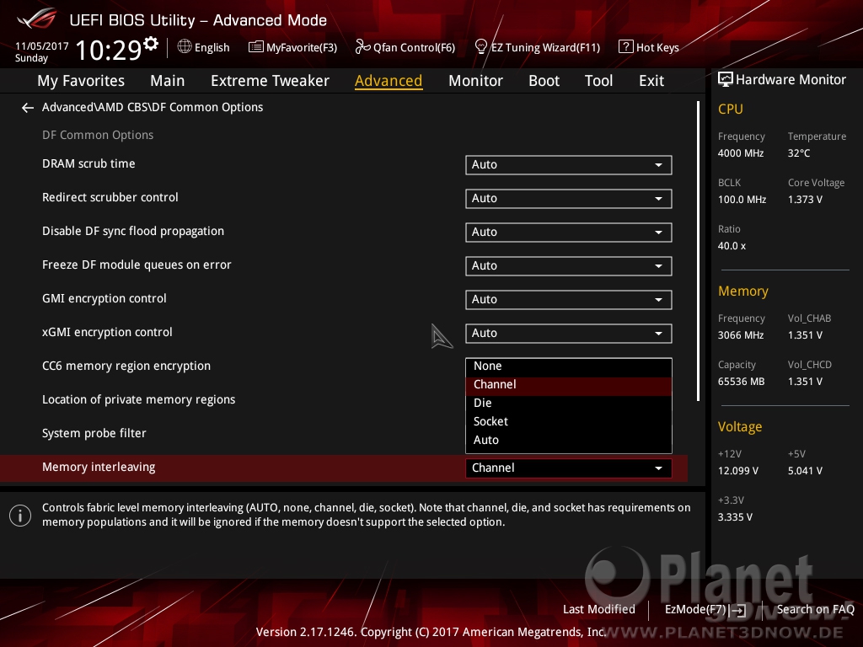Select the Advanced tab
This screenshot has height=647, width=863.
pos(389,81)
